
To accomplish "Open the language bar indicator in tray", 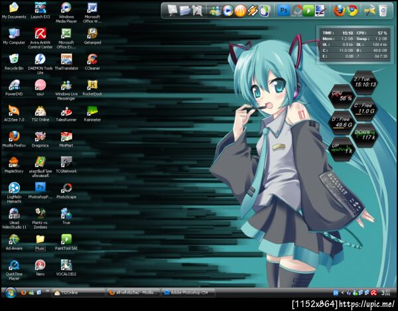I will tap(336, 292).
